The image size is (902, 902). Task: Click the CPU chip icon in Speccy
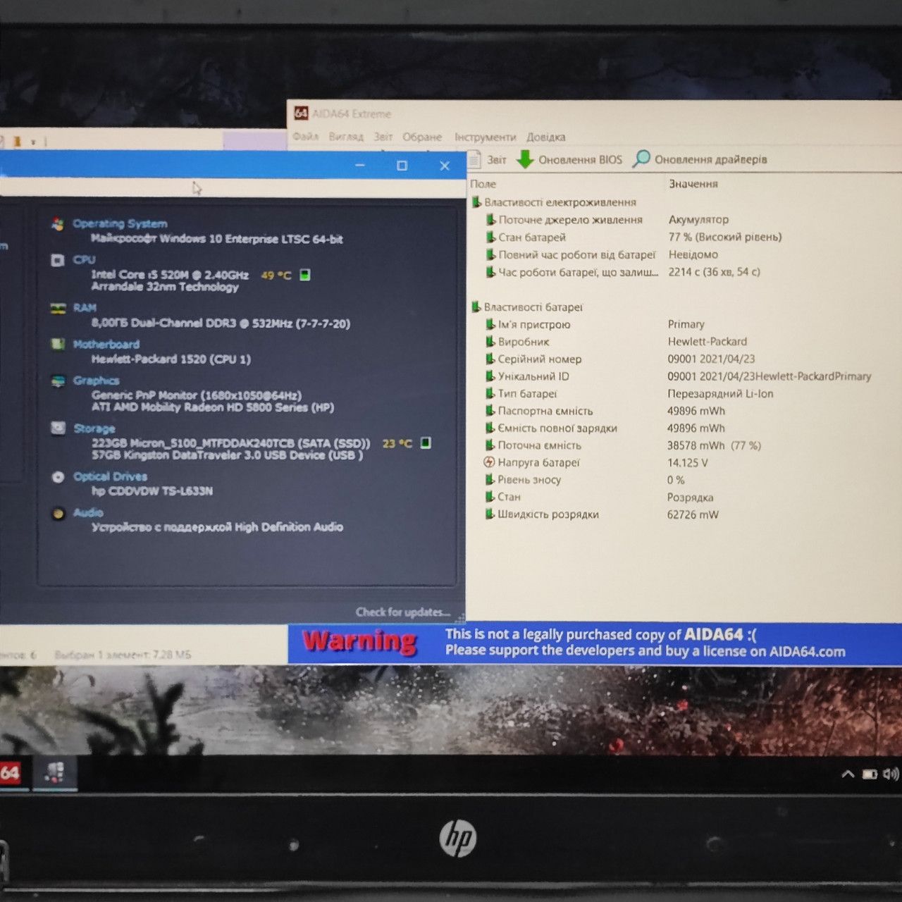point(58,260)
